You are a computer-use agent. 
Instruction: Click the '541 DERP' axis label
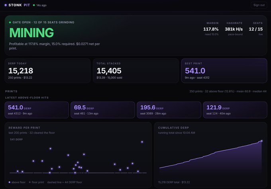[16, 140]
